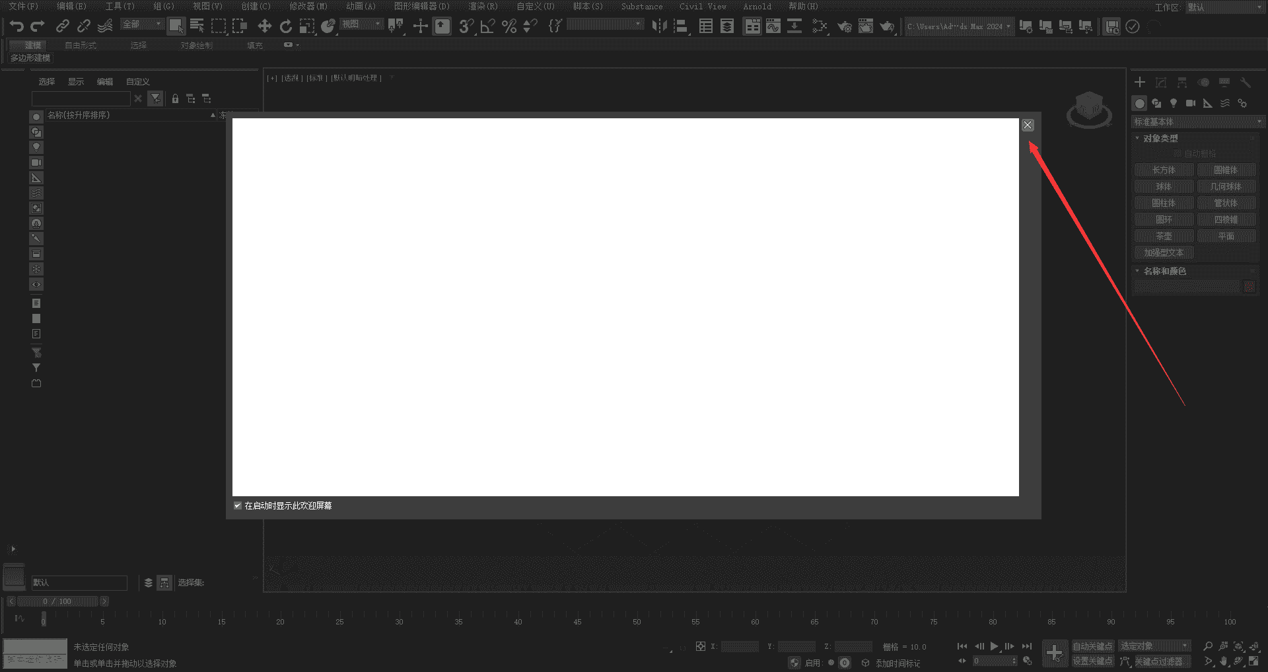Select the Bind to Space Warp tool
The image size is (1268, 672).
(105, 26)
